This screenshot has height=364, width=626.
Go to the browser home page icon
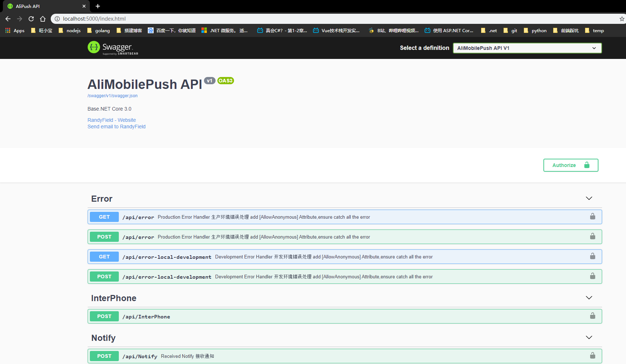click(43, 19)
